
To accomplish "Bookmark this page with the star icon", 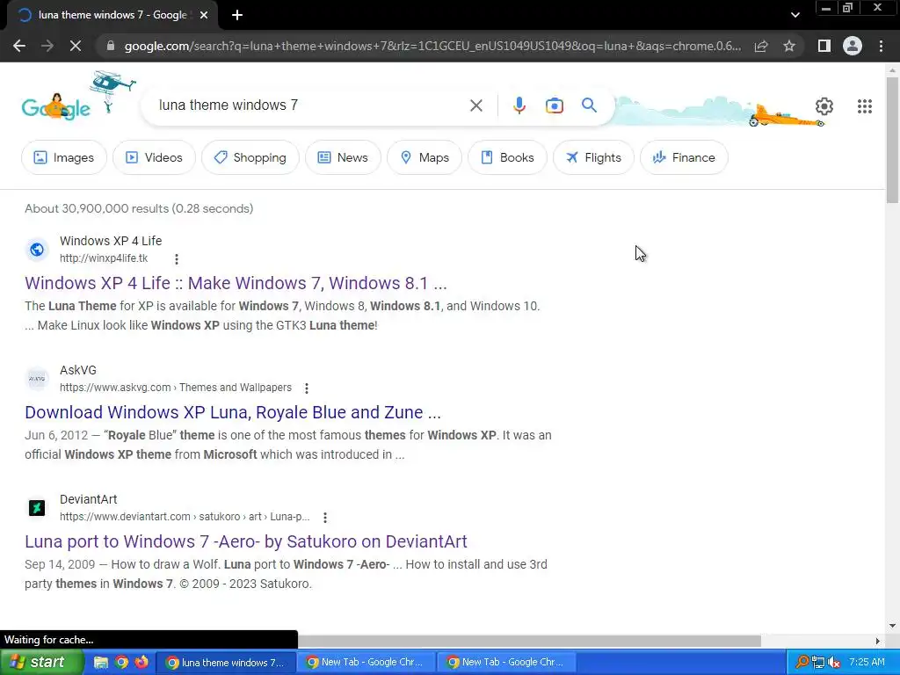I will point(789,46).
